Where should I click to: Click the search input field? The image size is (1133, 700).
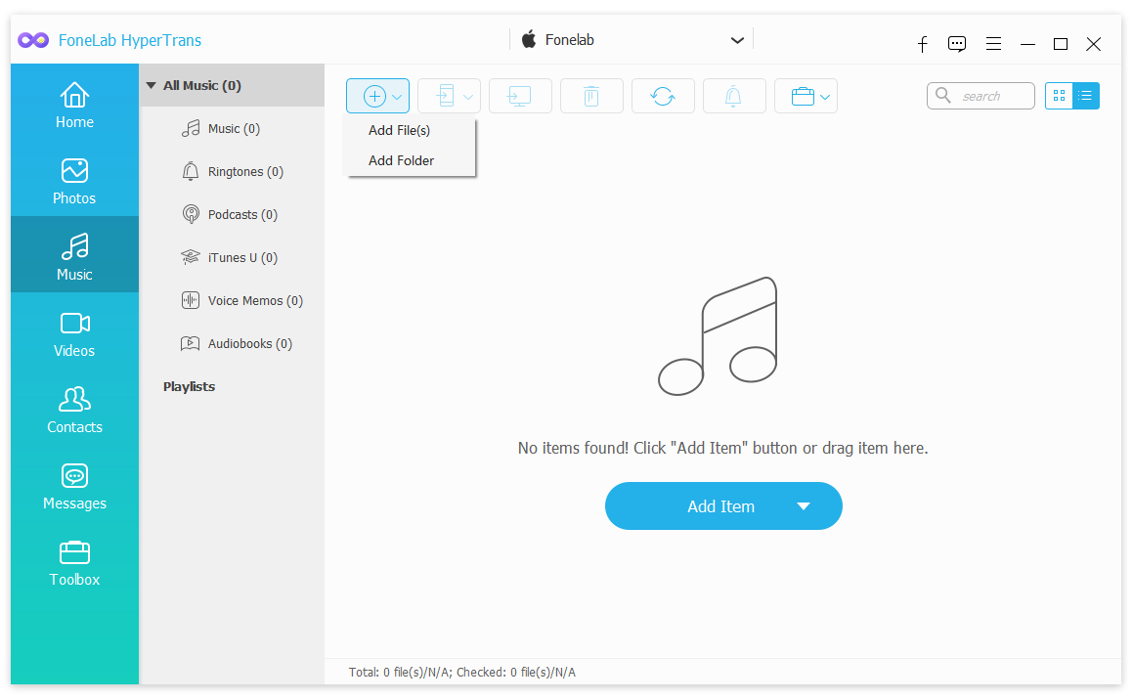pos(980,96)
